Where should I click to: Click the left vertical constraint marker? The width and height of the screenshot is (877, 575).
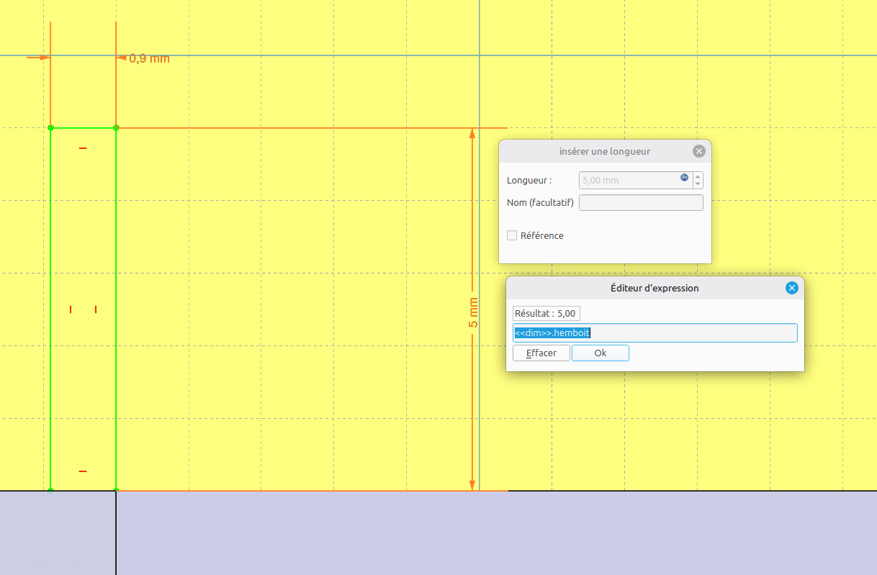pyautogui.click(x=71, y=309)
